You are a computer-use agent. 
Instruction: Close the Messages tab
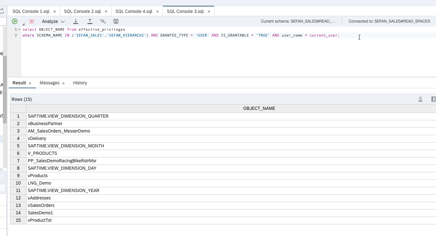point(63,83)
